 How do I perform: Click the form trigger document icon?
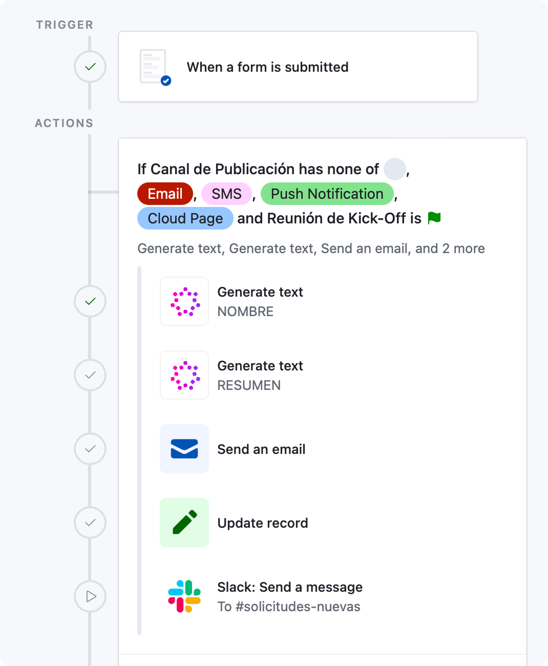pos(155,67)
